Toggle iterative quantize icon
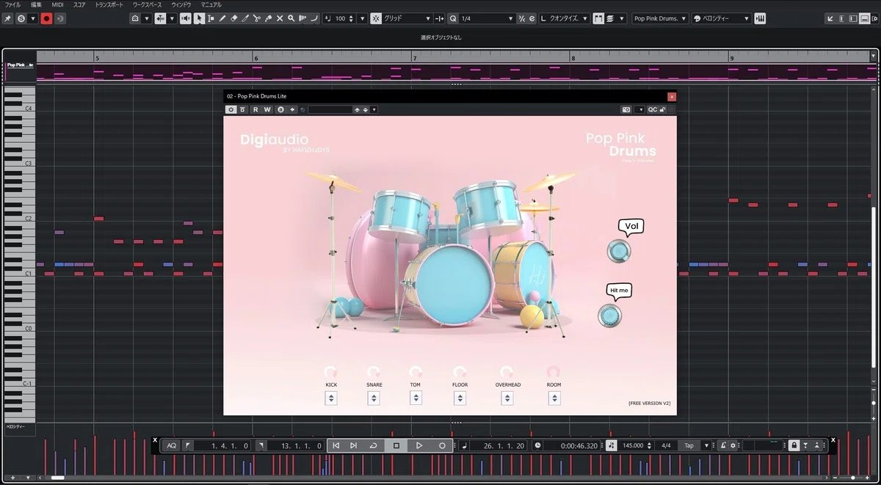This screenshot has width=881, height=485. 521,18
